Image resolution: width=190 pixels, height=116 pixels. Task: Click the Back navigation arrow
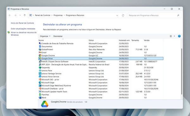point(10,15)
